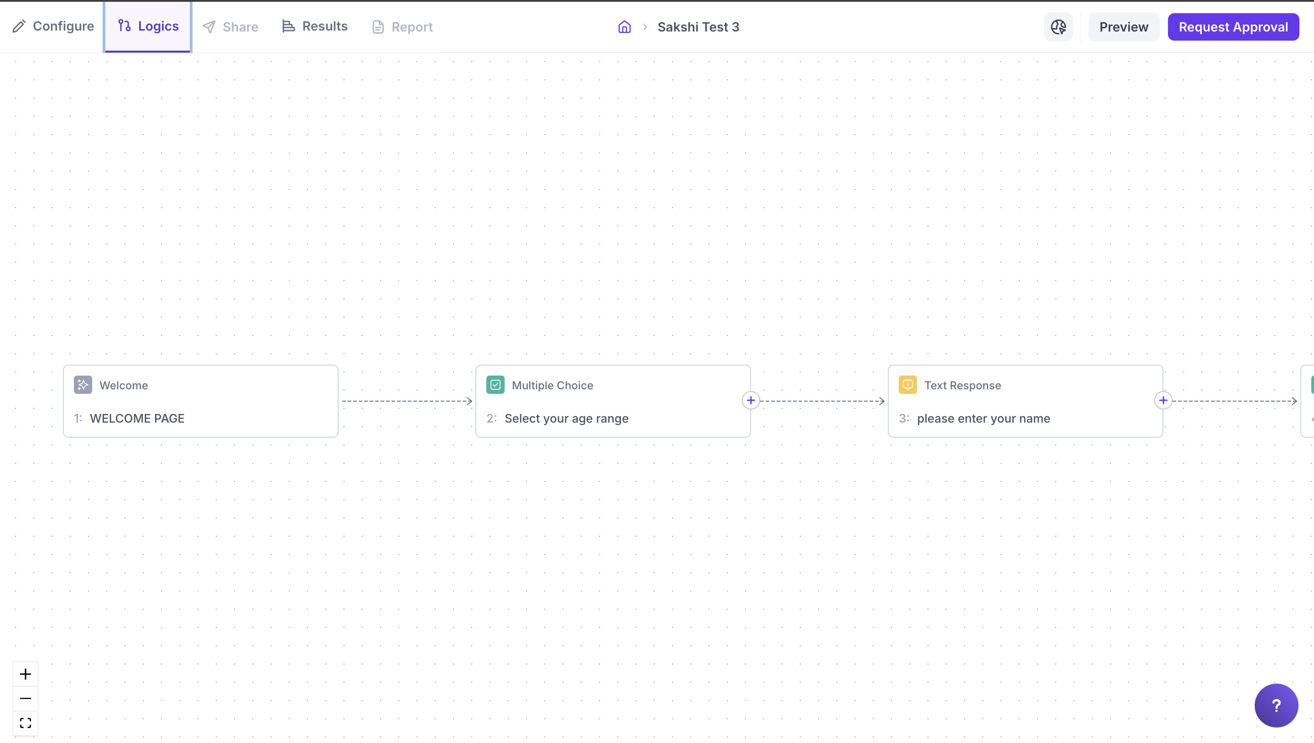The height and width of the screenshot is (743, 1314).
Task: Open the Share tab
Action: pyautogui.click(x=230, y=27)
